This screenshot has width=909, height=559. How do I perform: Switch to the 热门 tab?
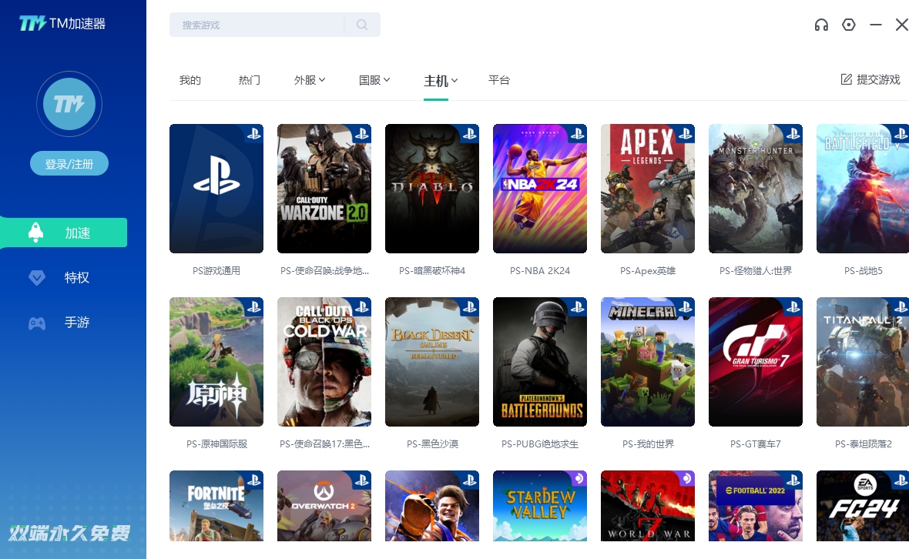coord(250,80)
